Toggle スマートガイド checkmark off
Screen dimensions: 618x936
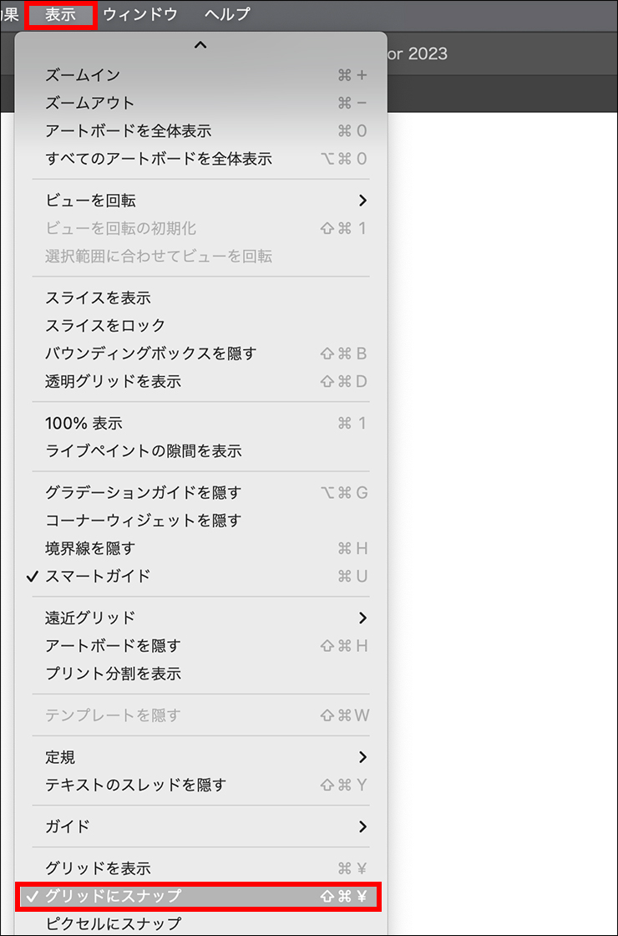[98, 576]
